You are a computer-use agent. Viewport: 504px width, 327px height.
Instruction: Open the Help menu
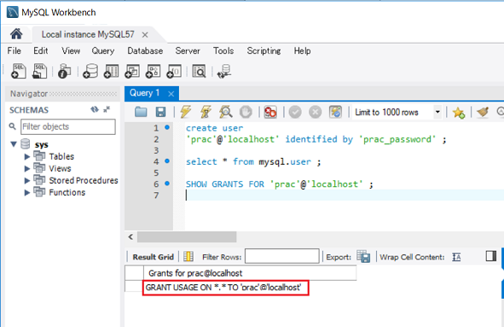(x=302, y=51)
